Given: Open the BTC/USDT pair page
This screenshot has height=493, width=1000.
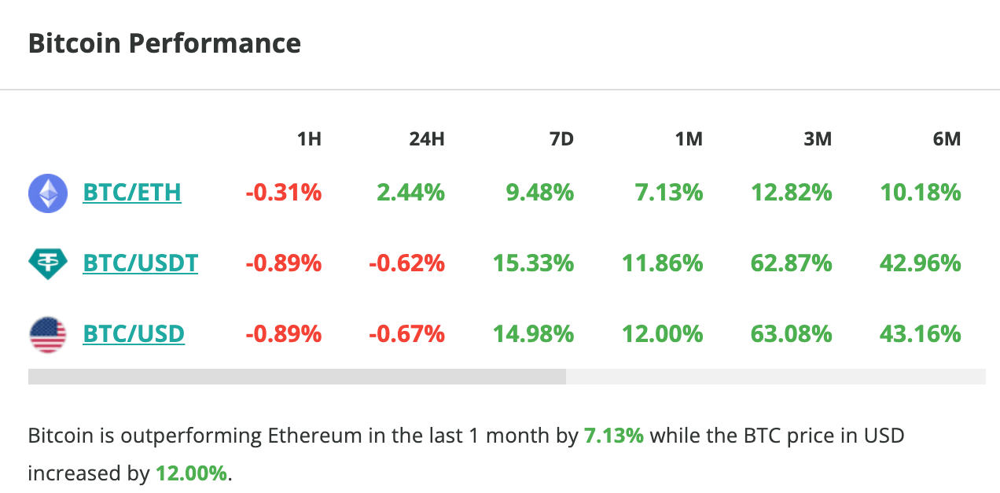Looking at the screenshot, I should pos(141,263).
